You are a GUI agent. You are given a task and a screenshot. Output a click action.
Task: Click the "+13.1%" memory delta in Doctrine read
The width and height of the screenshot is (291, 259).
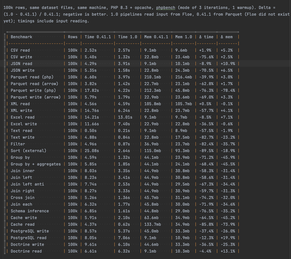(228, 251)
